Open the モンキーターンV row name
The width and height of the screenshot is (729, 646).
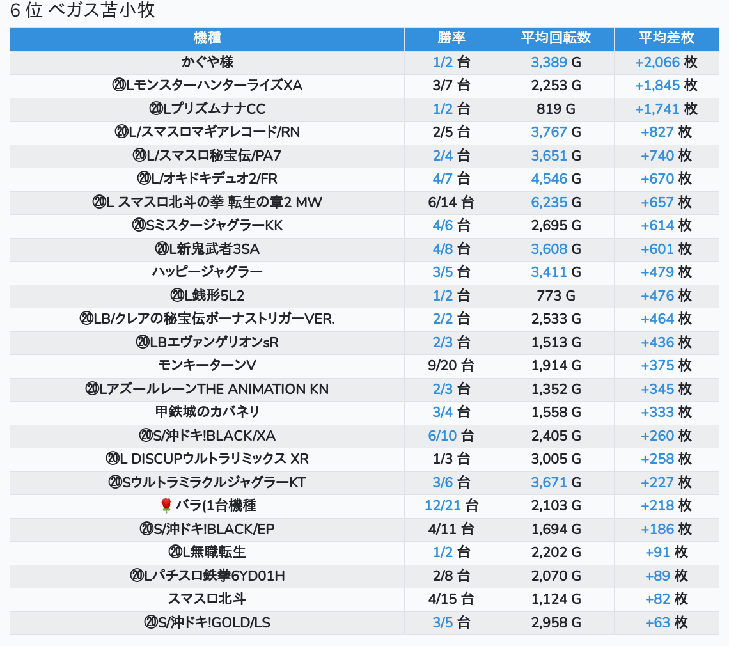click(207, 365)
